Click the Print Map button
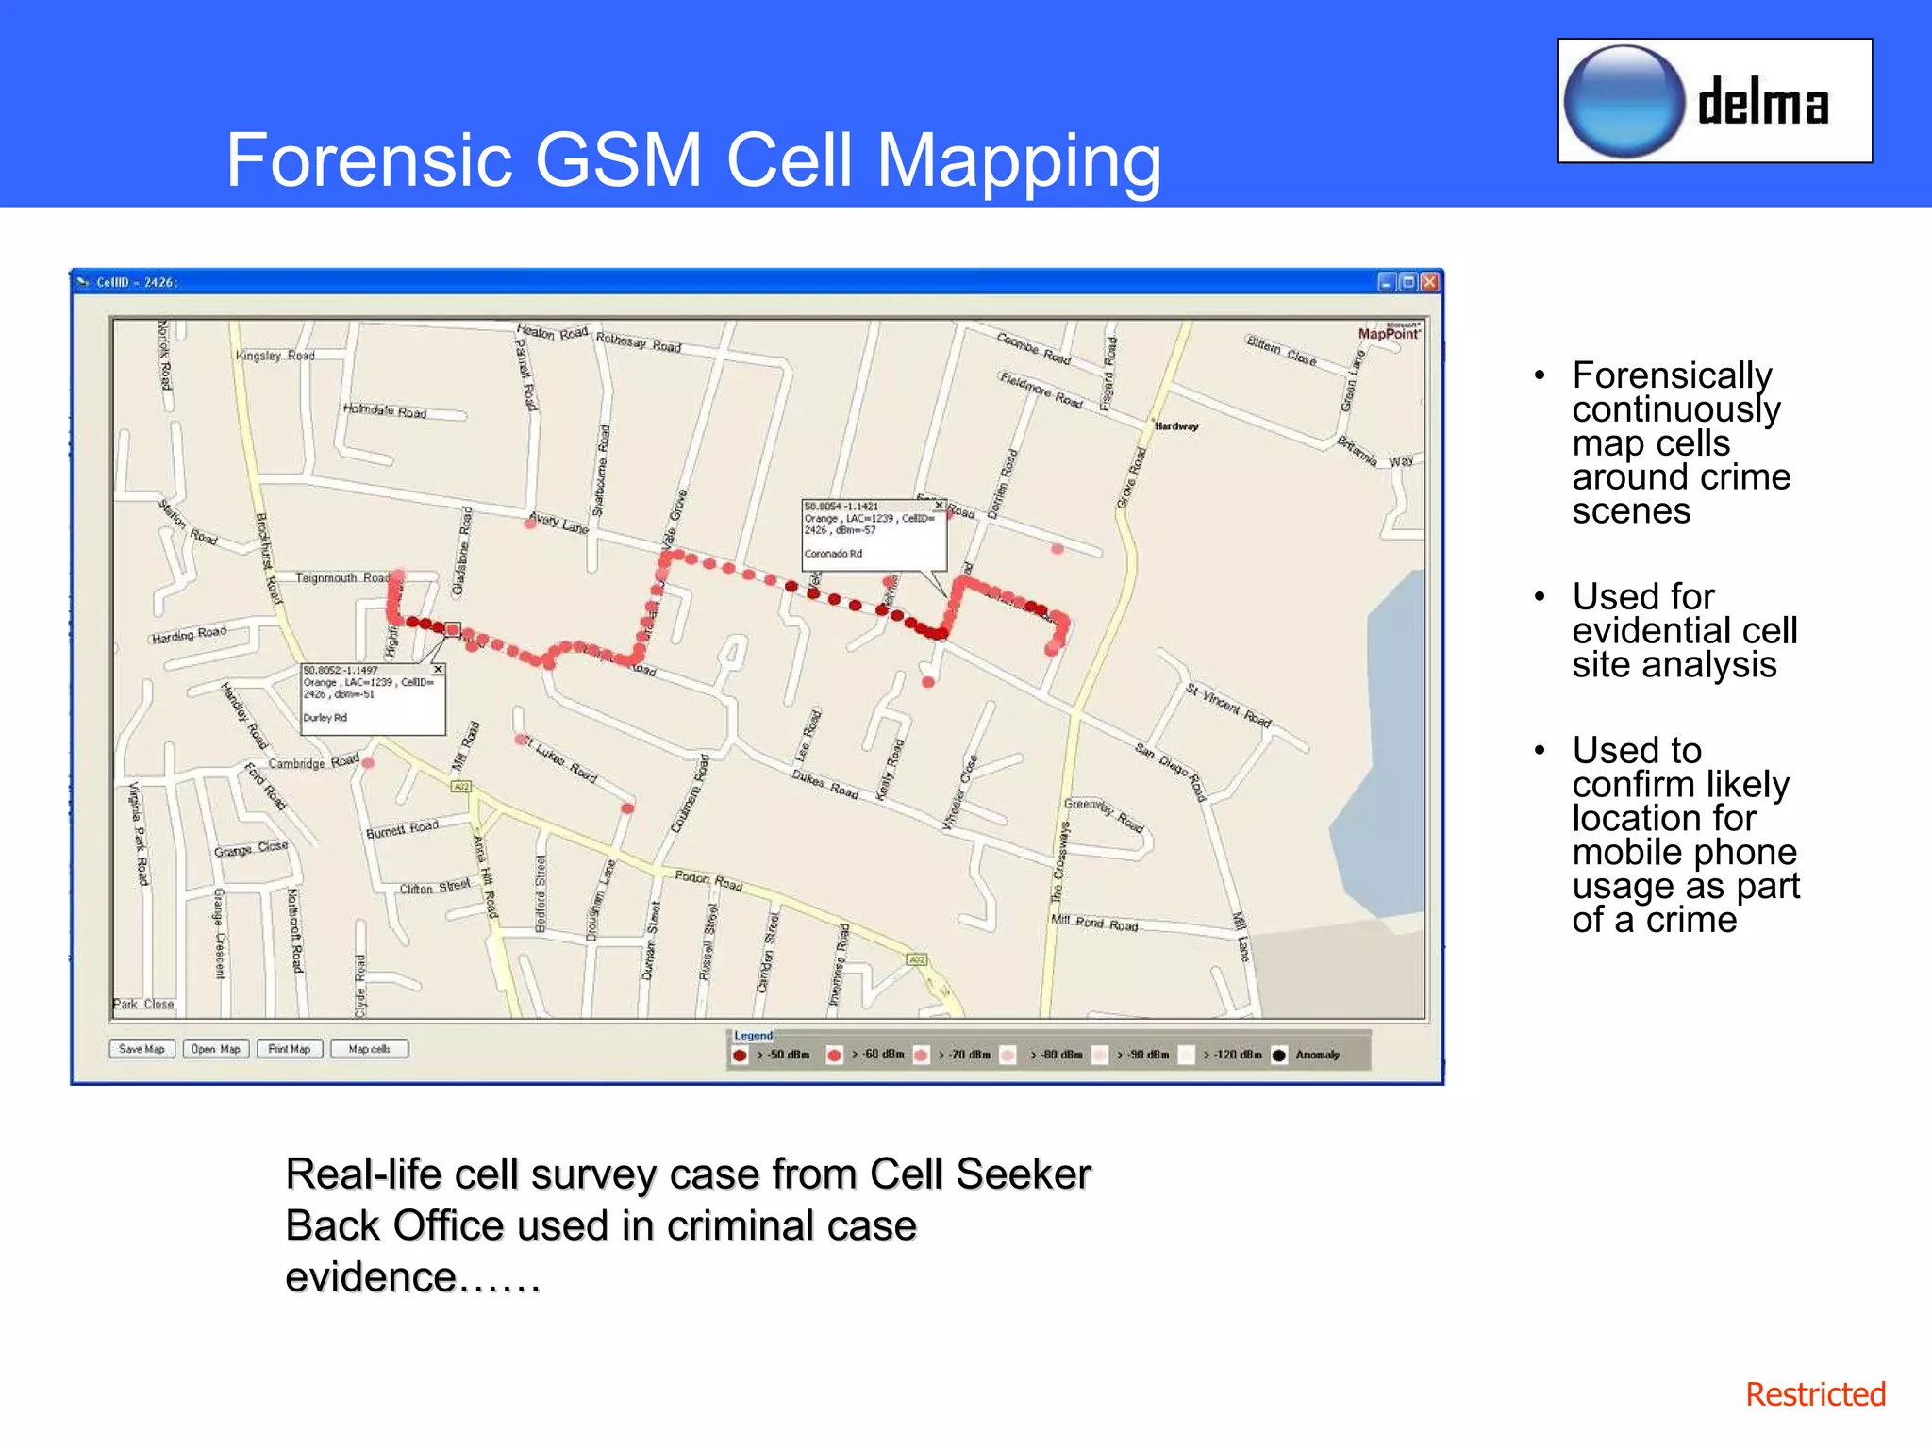The width and height of the screenshot is (1932, 1449). (289, 1049)
